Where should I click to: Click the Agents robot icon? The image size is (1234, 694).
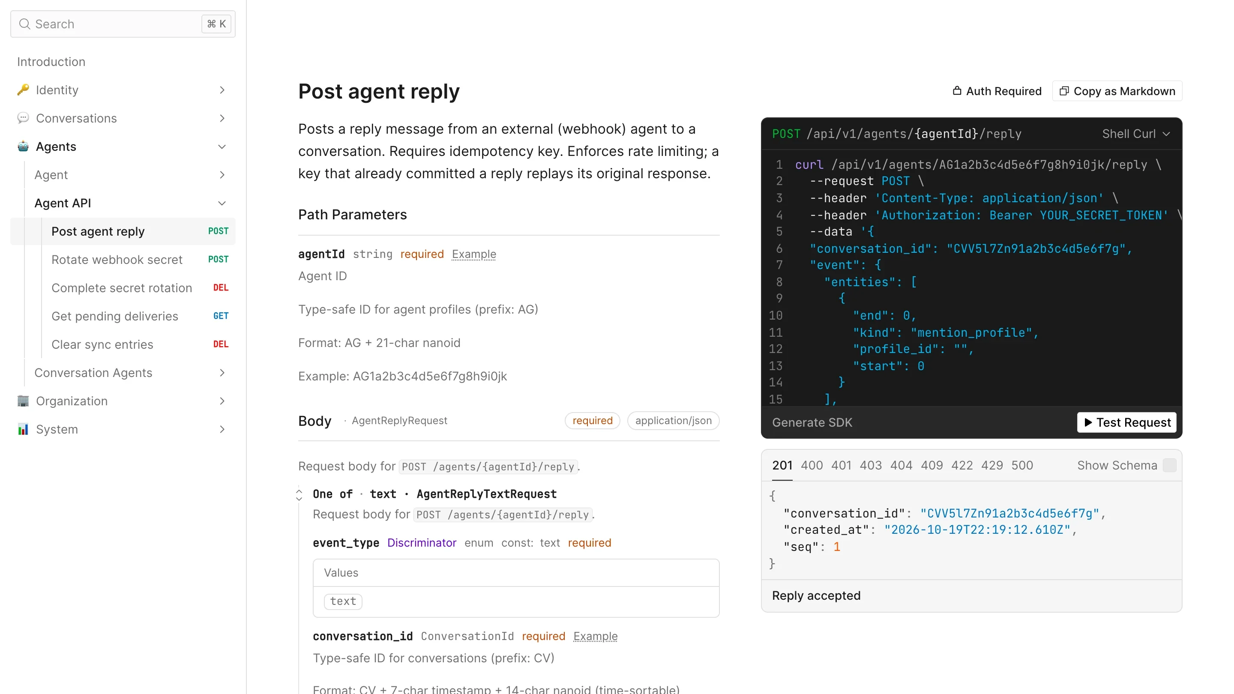23,147
